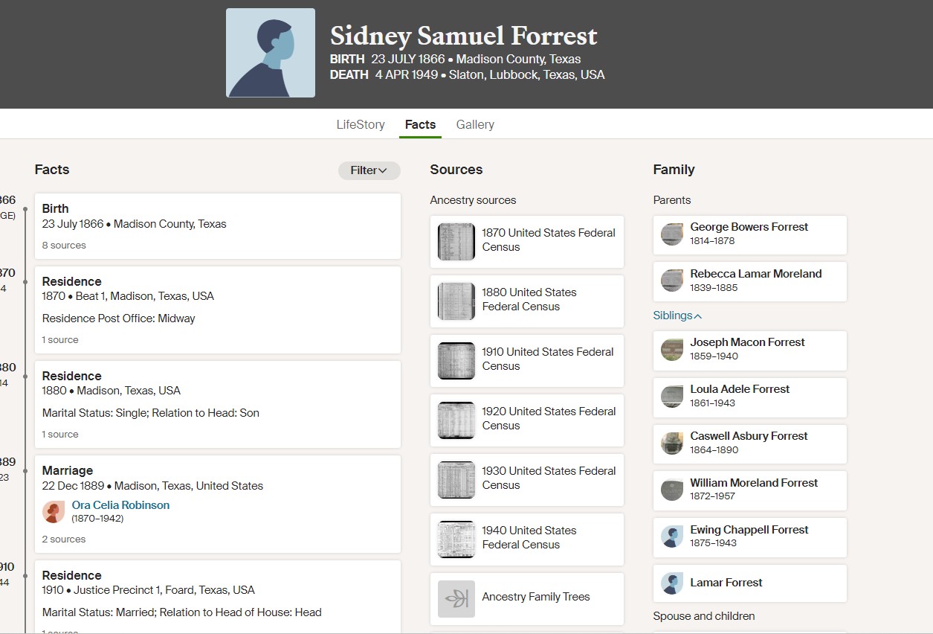Viewport: 933px width, 634px height.
Task: Switch to the Gallery tab
Action: point(475,125)
